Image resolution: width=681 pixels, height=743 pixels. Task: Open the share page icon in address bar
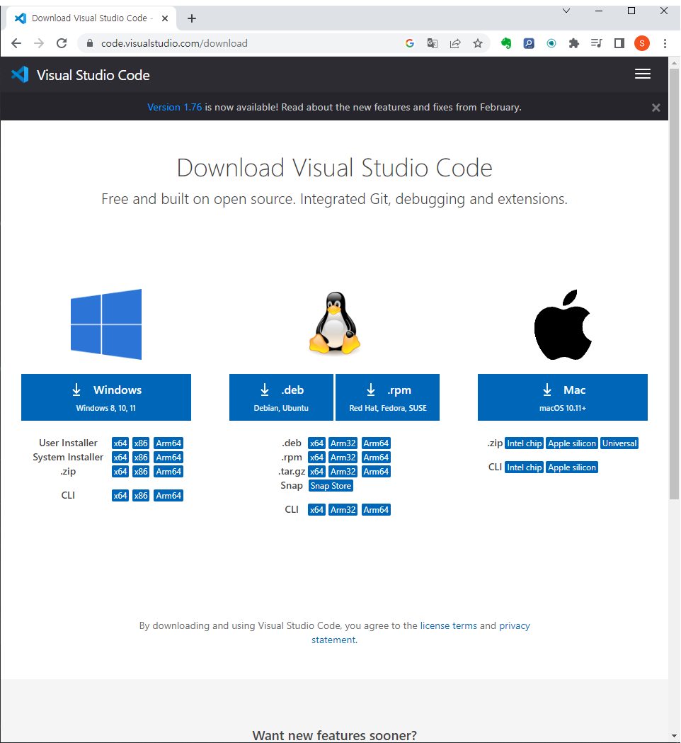pyautogui.click(x=455, y=44)
